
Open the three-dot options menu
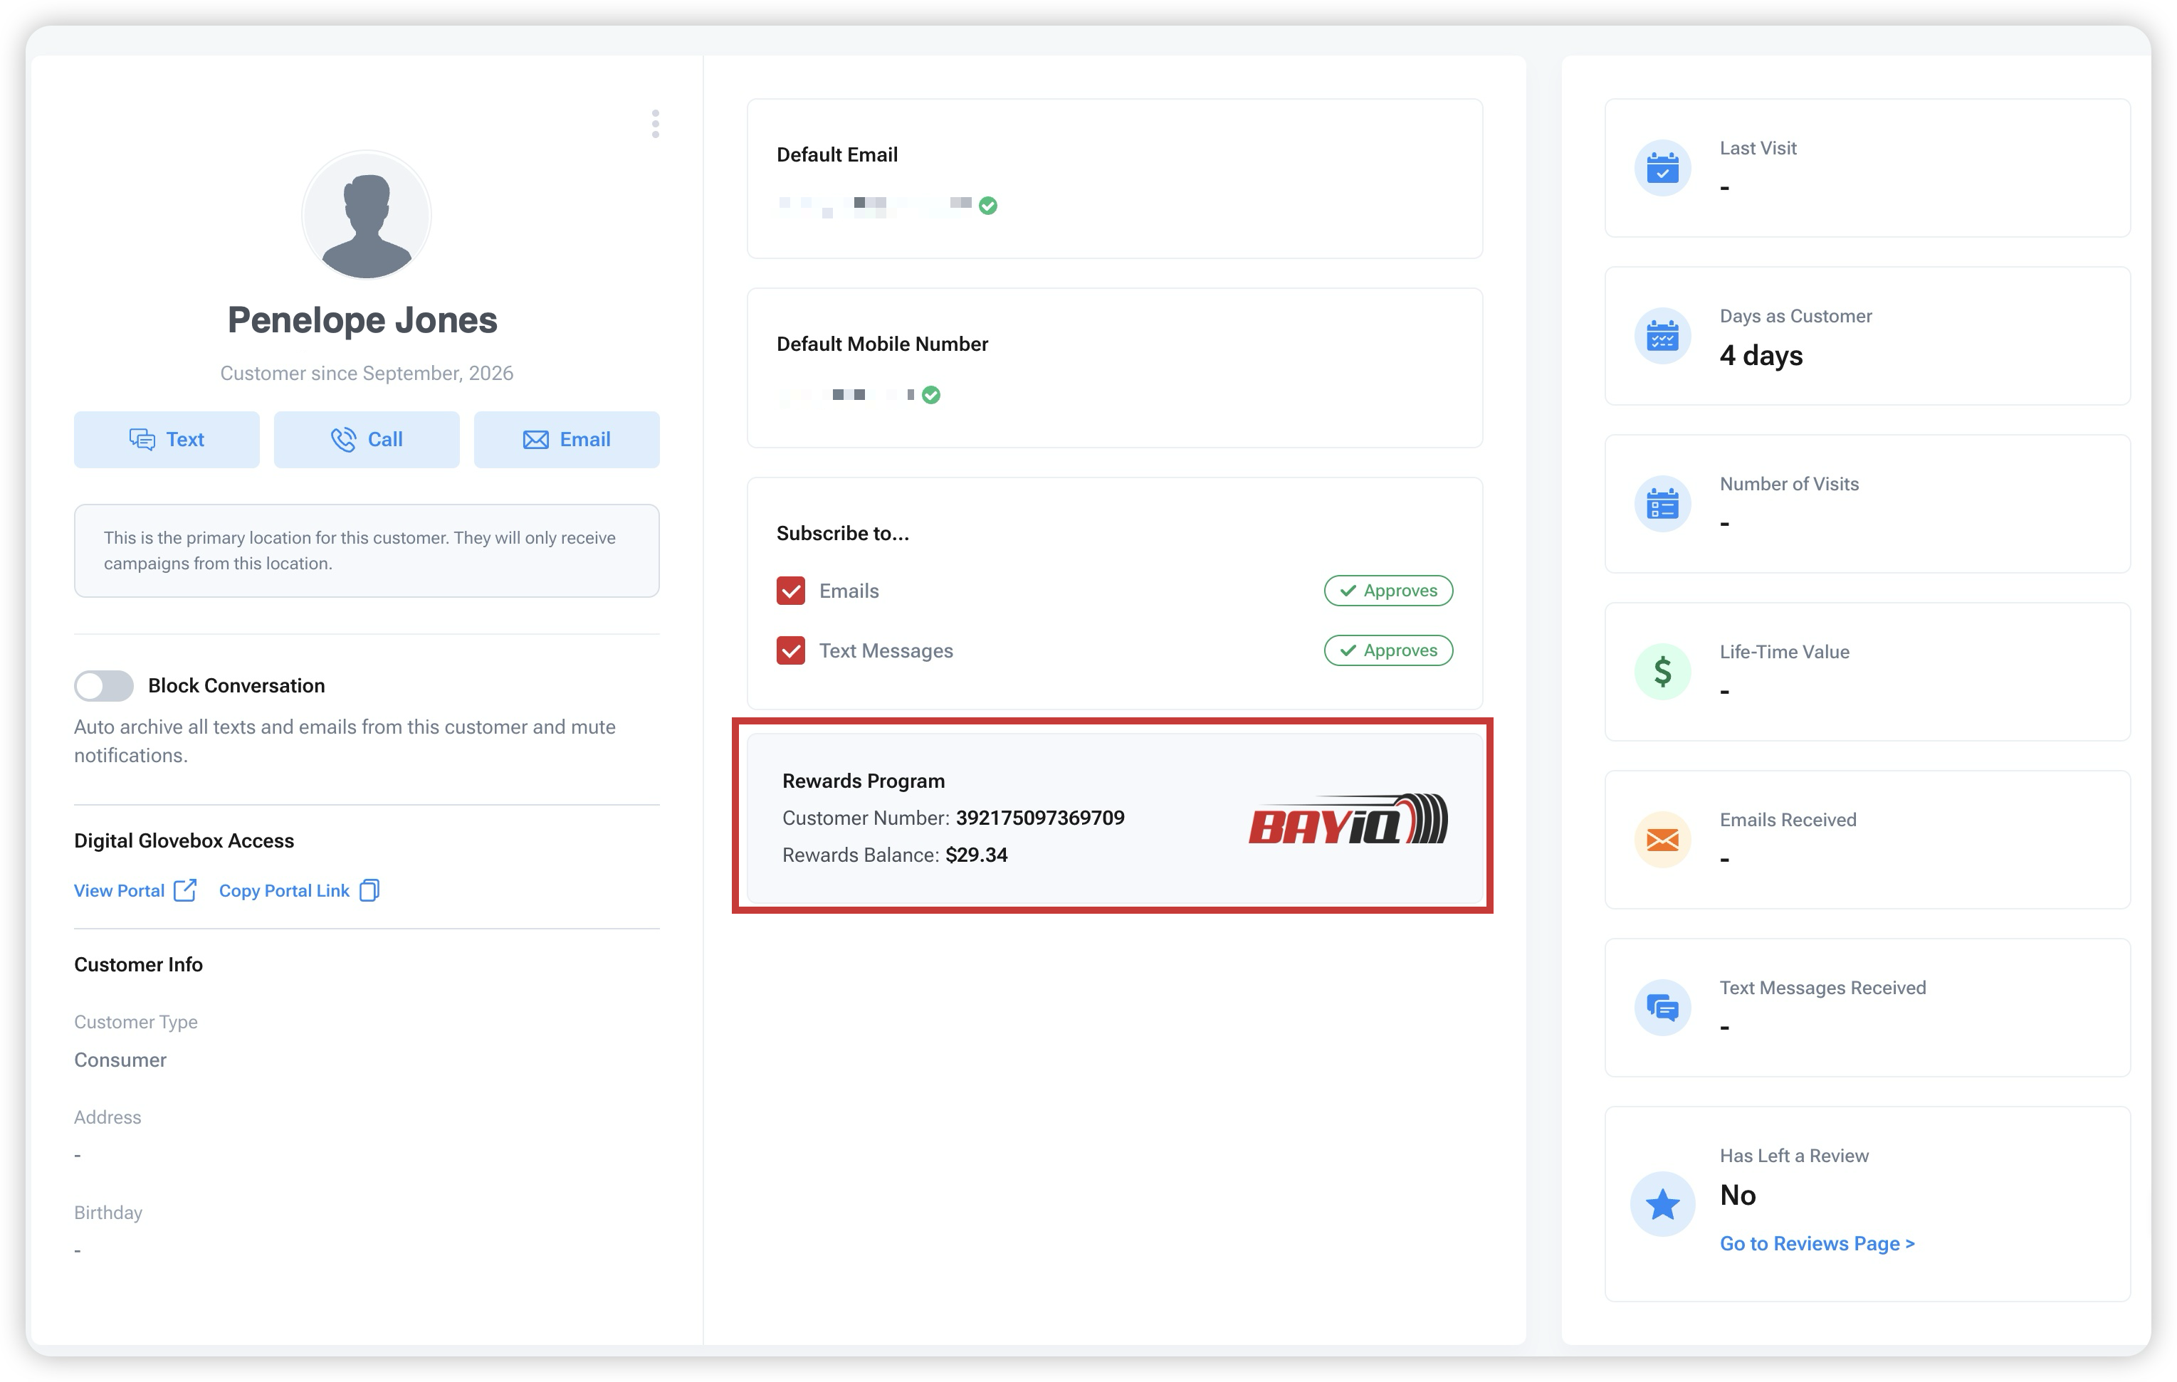tap(656, 124)
